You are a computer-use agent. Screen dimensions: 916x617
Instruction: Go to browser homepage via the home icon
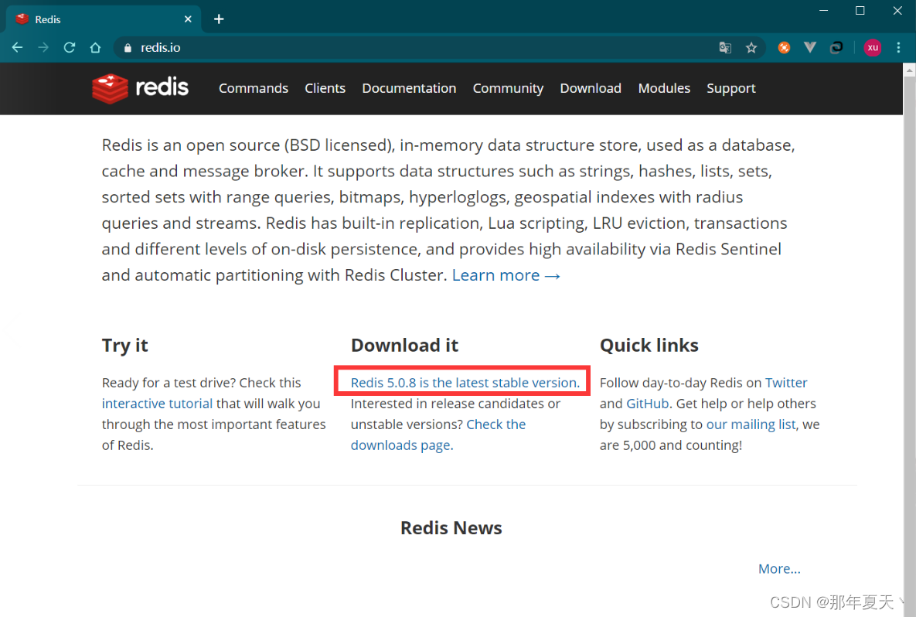pos(95,47)
